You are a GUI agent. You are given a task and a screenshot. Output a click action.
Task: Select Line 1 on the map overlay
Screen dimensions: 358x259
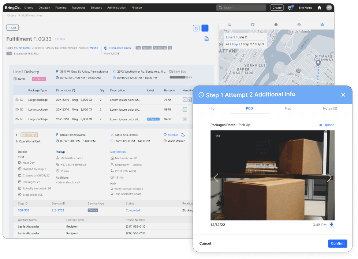point(230,37)
